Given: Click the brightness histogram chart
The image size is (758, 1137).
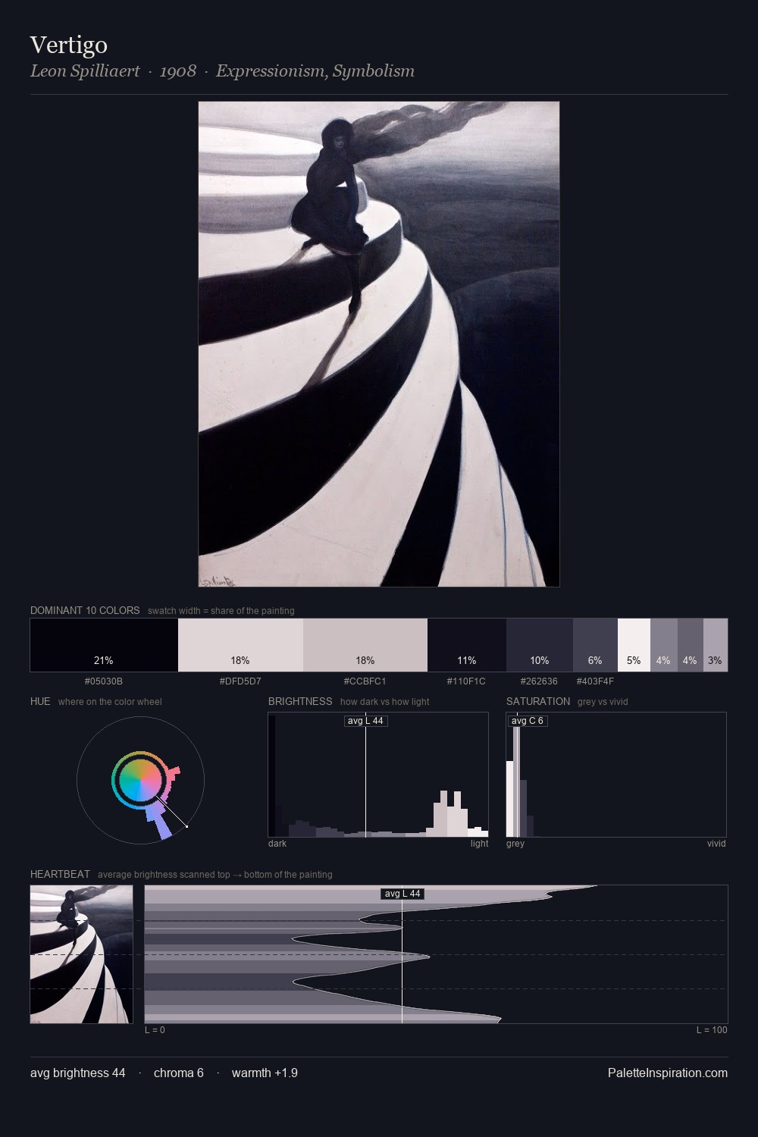Looking at the screenshot, I should pos(378,775).
